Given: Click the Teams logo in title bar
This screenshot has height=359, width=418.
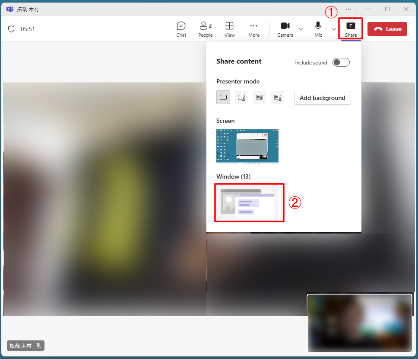Looking at the screenshot, I should click(x=10, y=9).
